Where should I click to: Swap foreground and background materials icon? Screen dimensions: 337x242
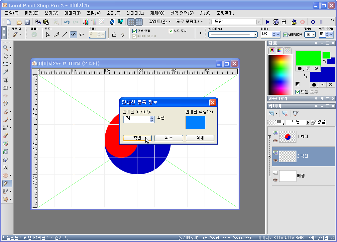[x=305, y=76]
